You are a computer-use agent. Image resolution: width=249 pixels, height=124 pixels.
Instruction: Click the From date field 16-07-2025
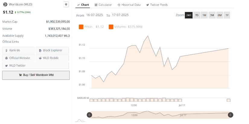94,15
